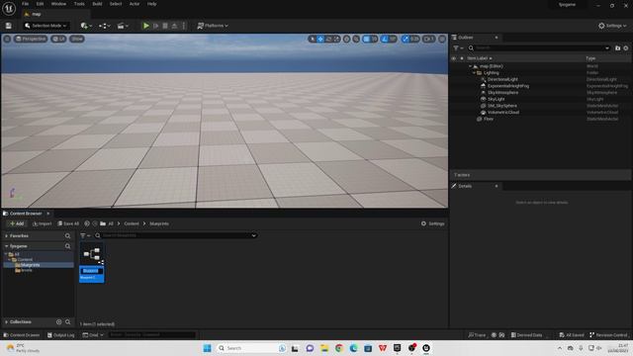This screenshot has height=356, width=633.
Task: Open Content Browser Settings
Action: (x=433, y=223)
